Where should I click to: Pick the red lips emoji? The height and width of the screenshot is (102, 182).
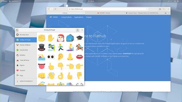point(80,57)
